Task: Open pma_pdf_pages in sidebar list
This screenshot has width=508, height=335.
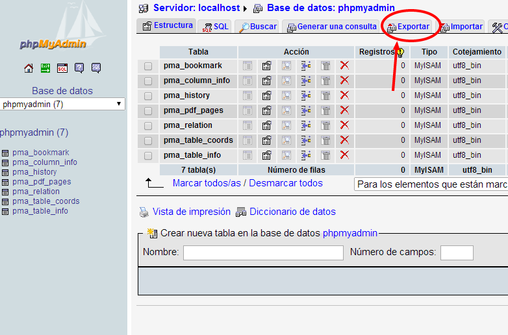Action: pos(42,182)
